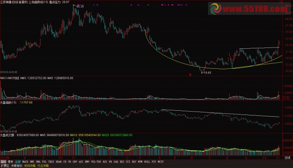Apply the CR indicator
The width and height of the screenshot is (293, 168).
click(x=65, y=162)
